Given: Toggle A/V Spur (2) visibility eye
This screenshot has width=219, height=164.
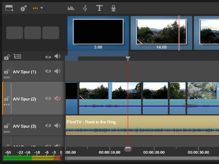Looking at the screenshot, I should pos(48,98).
